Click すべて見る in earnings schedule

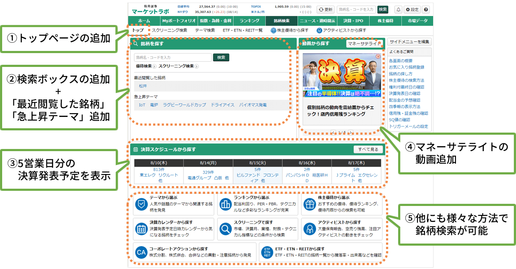tap(368, 149)
